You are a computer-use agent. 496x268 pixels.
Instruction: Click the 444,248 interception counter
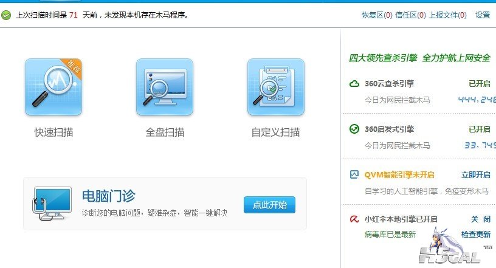[477, 100]
